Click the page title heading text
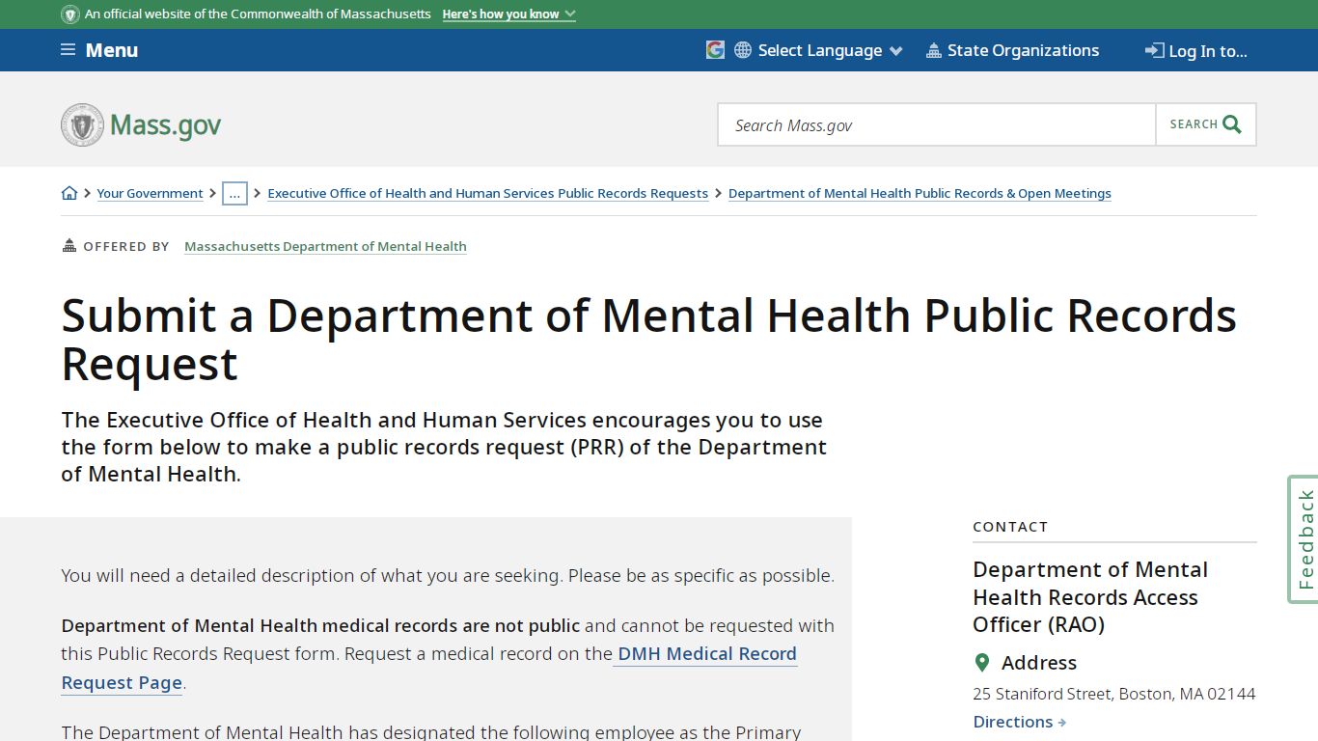This screenshot has height=741, width=1318. pos(648,340)
